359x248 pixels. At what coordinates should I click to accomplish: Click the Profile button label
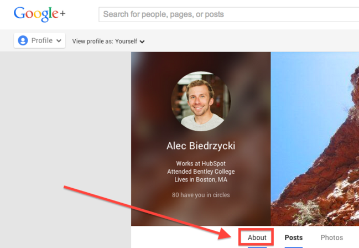point(42,40)
